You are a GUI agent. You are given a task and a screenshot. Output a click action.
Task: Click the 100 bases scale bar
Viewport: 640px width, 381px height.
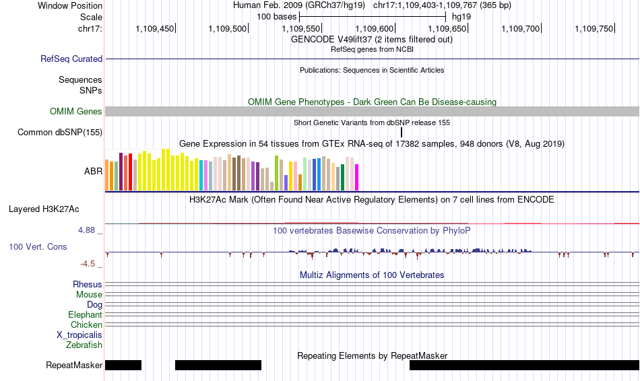373,17
